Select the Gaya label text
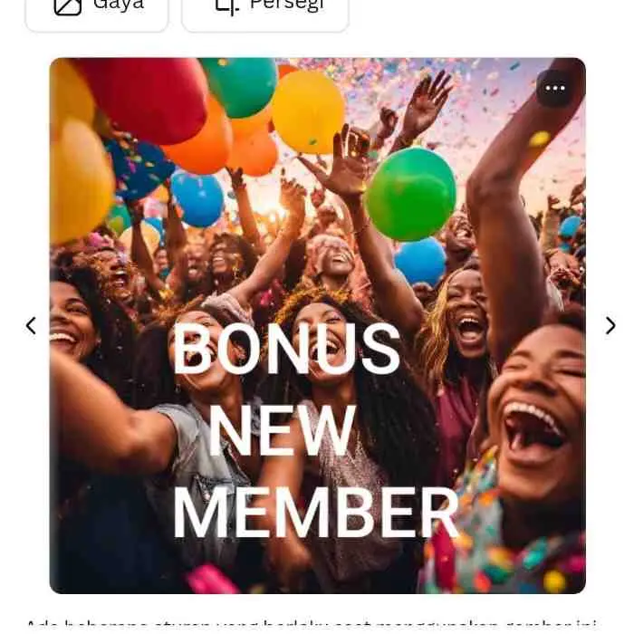The image size is (634, 634). (119, 5)
